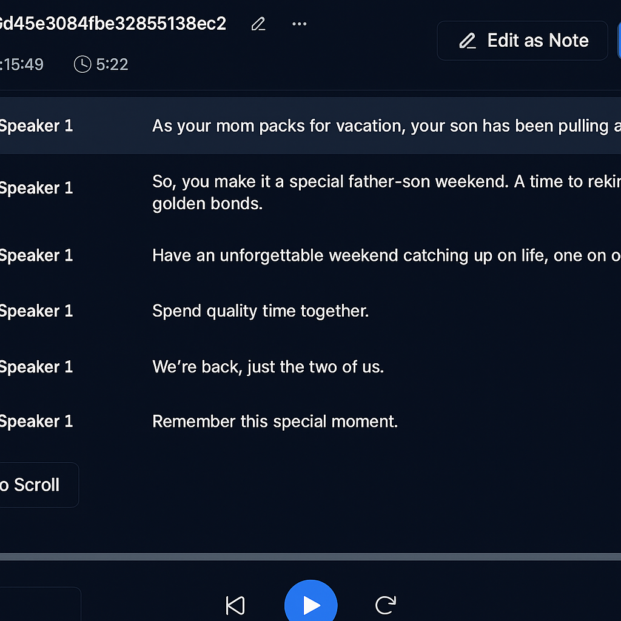
Task: Tap the replay/repeat icon in playback bar
Action: pos(385,605)
